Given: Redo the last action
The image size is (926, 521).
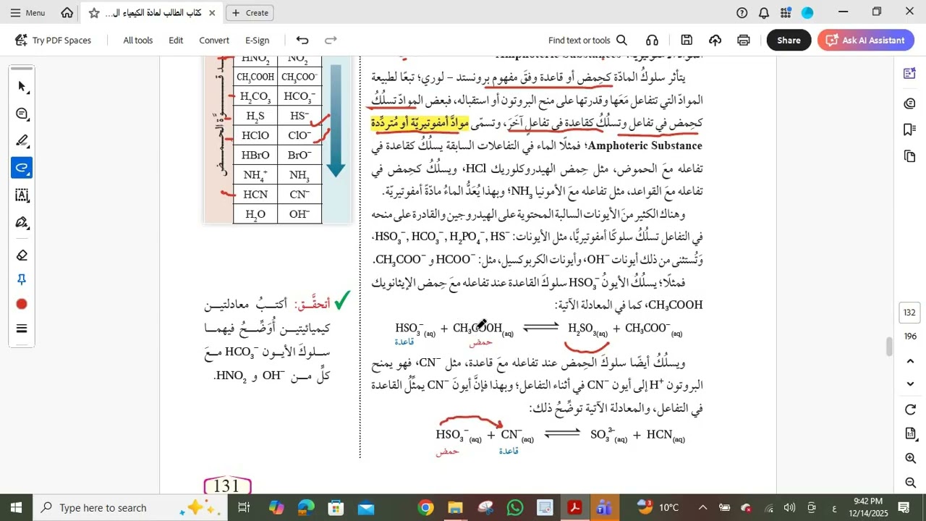Looking at the screenshot, I should coord(331,41).
